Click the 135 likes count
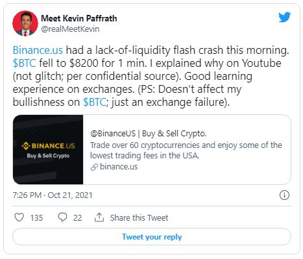 coord(36,217)
